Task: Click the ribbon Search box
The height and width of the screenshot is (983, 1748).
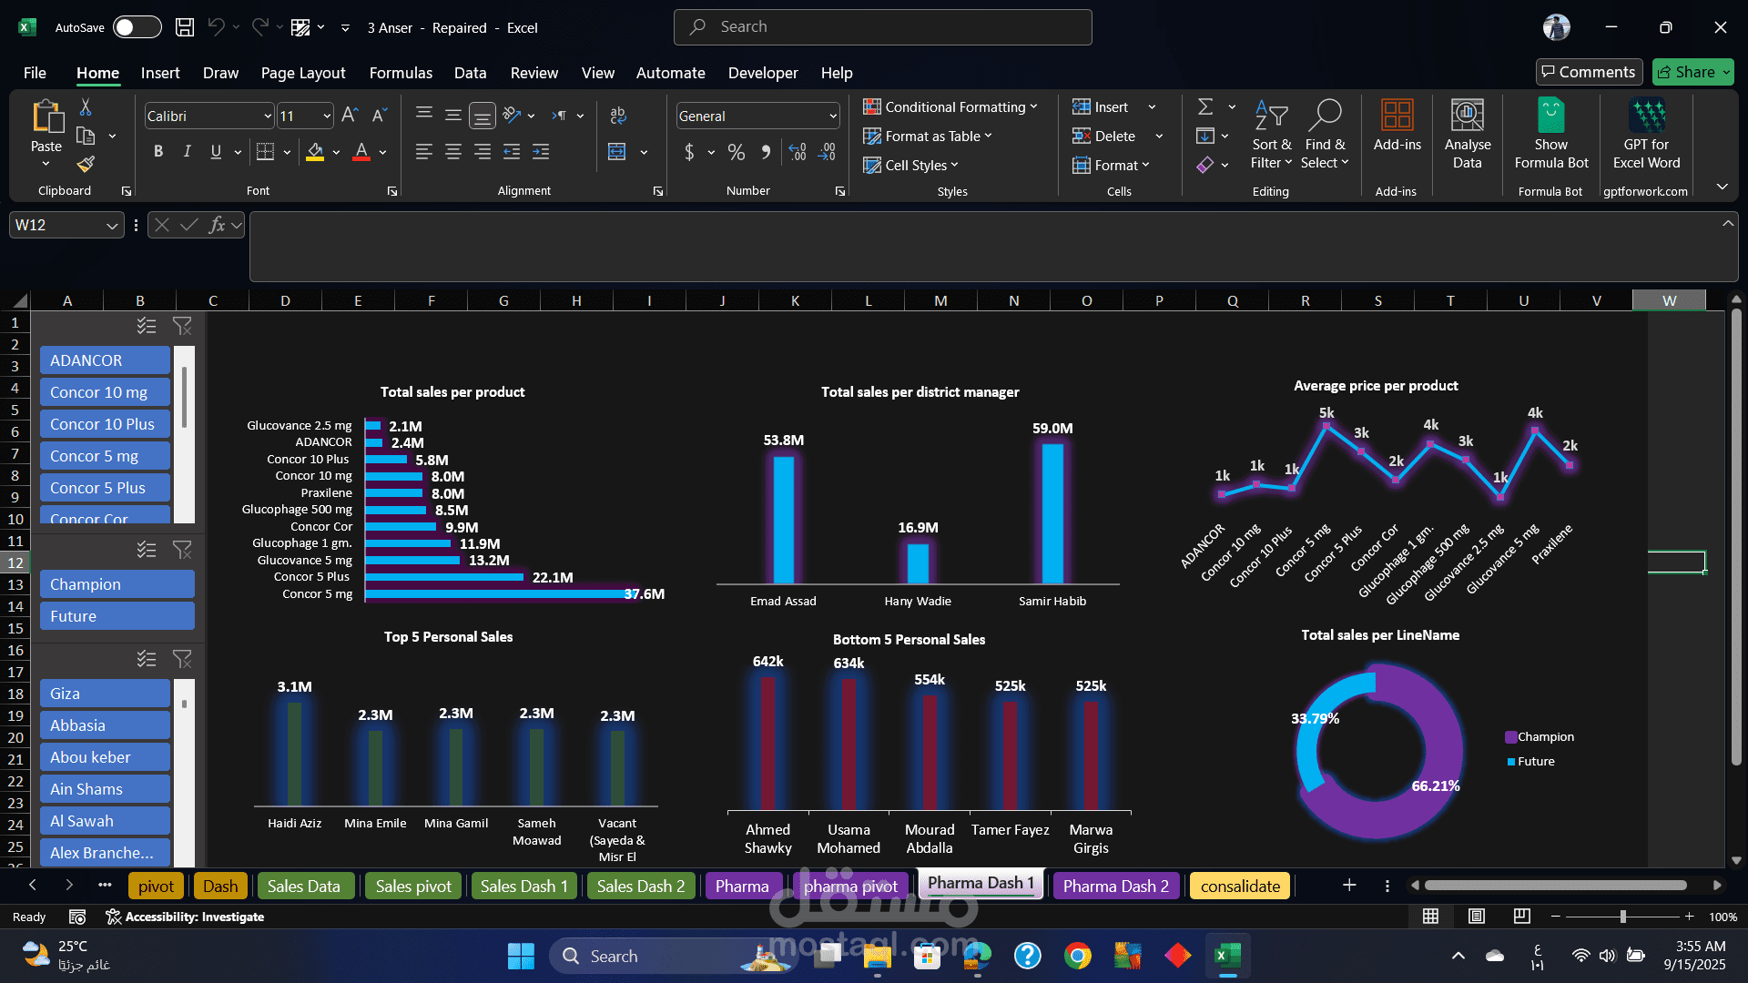Action: coord(883,27)
